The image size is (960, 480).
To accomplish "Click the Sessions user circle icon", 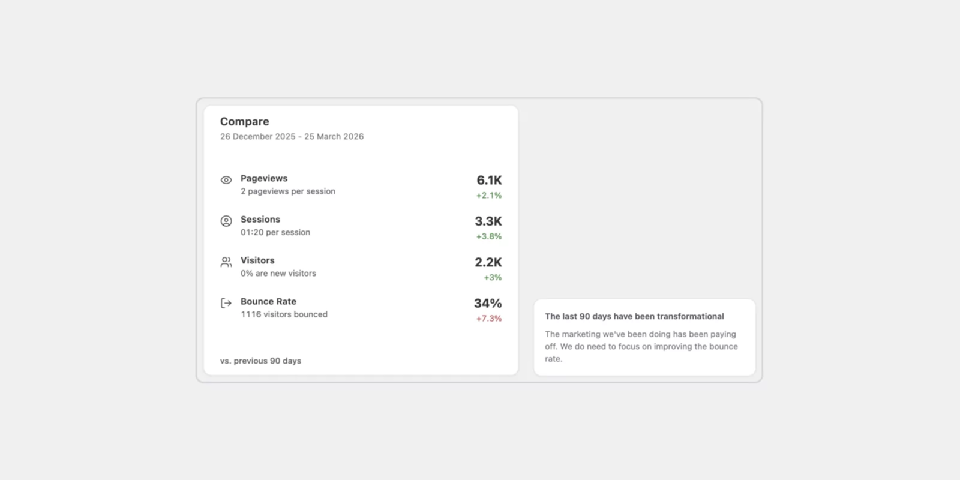I will [x=226, y=221].
